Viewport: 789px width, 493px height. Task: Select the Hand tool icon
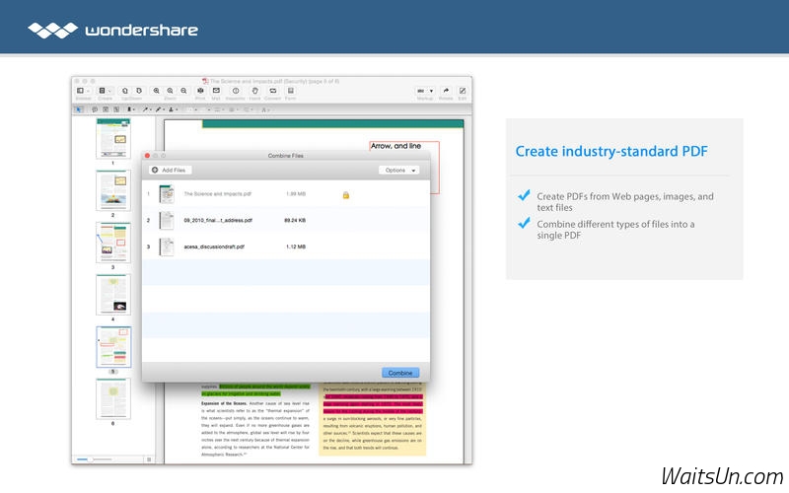255,91
